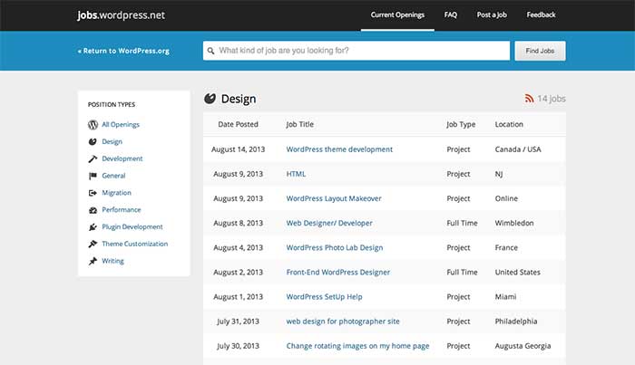Click the flag icon next to General
Viewport: 635px width, 365px height.
pos(93,176)
